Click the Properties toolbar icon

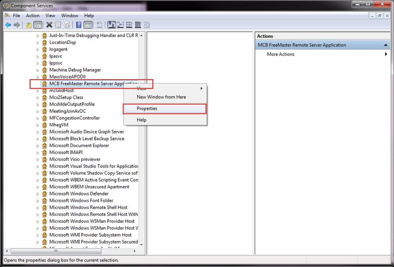click(x=58, y=24)
